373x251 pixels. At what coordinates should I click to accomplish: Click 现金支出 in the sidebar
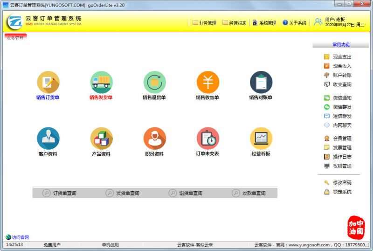[338, 57]
